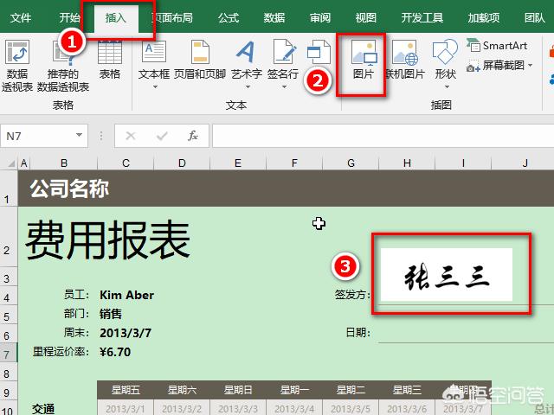
Task: Expand the 屏幕截图 dropdown arrow
Action: [x=530, y=66]
